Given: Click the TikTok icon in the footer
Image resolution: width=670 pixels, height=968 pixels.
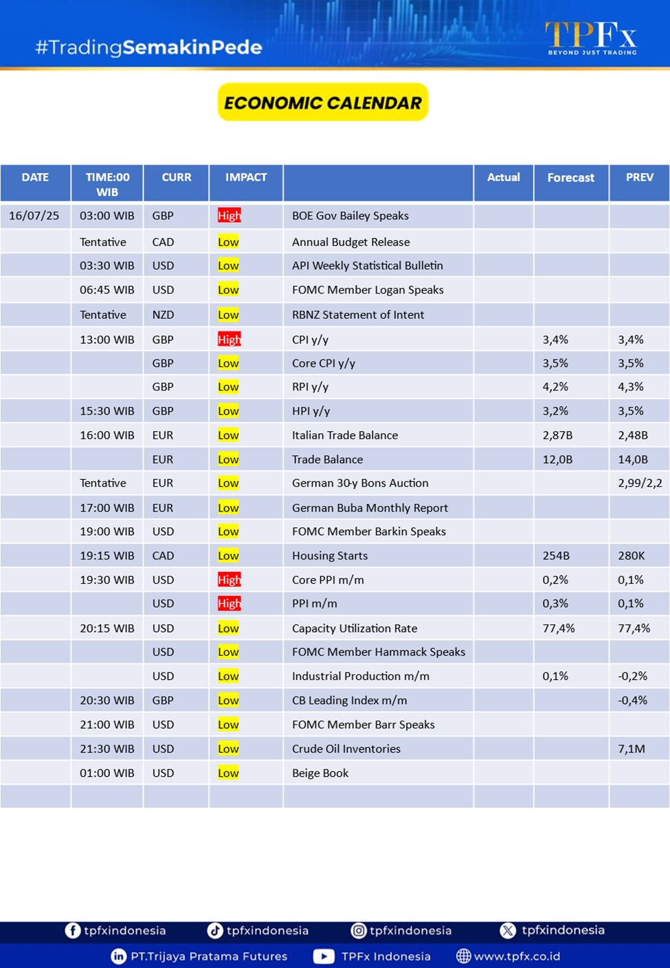Looking at the screenshot, I should [215, 930].
